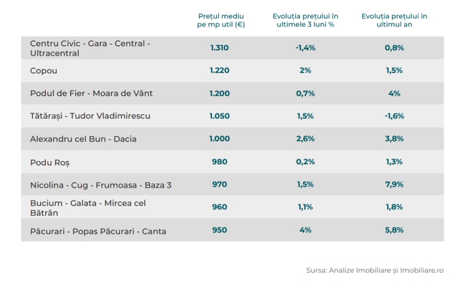
Task: Click the Copou neighborhood name
Action: coord(43,70)
